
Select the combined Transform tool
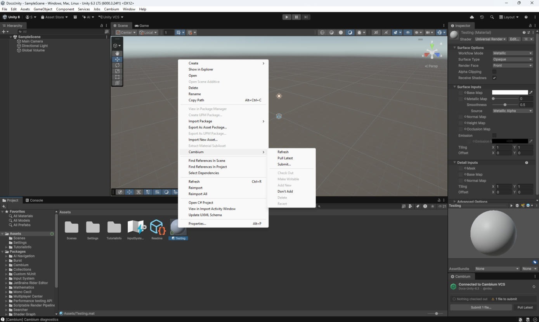[117, 82]
